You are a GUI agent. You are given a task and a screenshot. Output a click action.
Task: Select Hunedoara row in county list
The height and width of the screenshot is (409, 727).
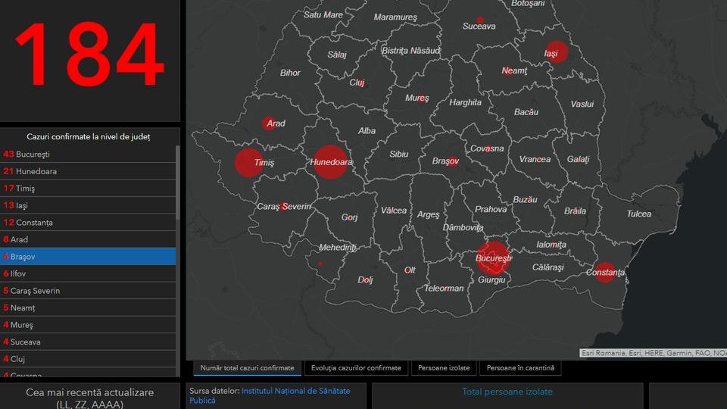pyautogui.click(x=88, y=171)
